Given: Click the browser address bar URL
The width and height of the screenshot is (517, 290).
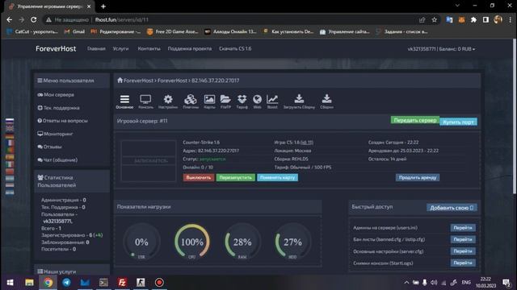Looking at the screenshot, I should [122, 19].
